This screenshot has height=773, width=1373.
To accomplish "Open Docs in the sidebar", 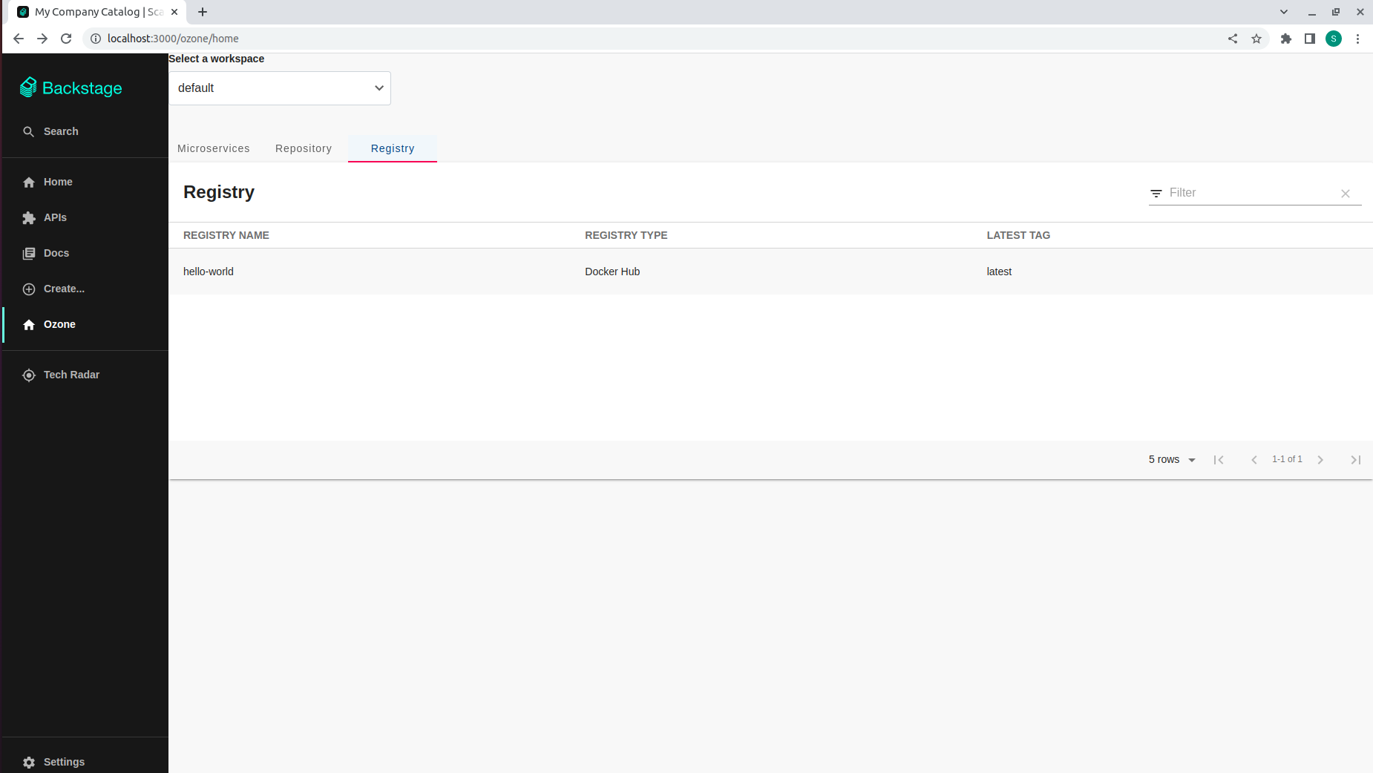I will (x=56, y=254).
